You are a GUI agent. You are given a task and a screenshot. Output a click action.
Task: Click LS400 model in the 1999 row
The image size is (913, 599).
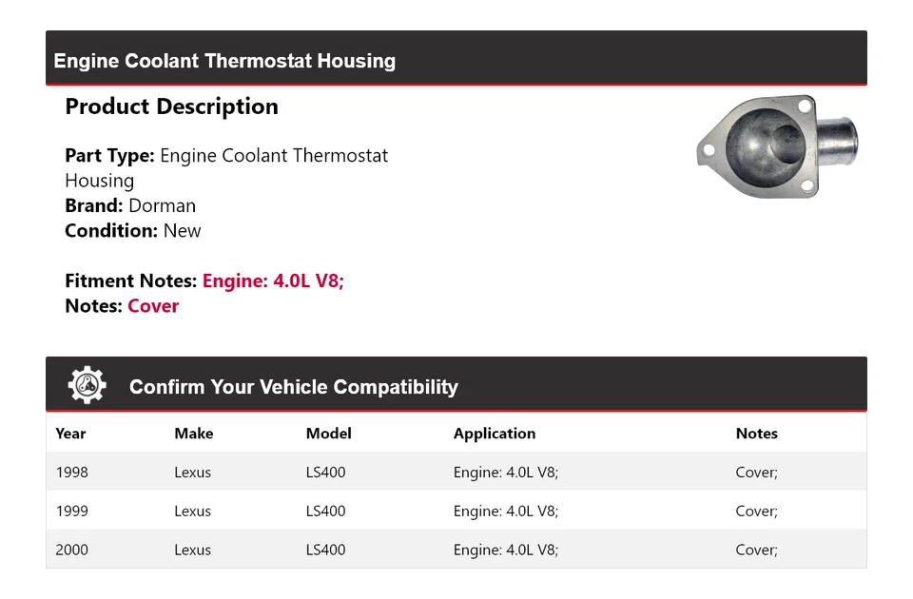[x=325, y=512]
